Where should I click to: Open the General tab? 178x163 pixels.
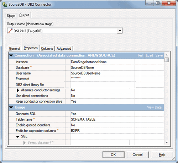15,49
